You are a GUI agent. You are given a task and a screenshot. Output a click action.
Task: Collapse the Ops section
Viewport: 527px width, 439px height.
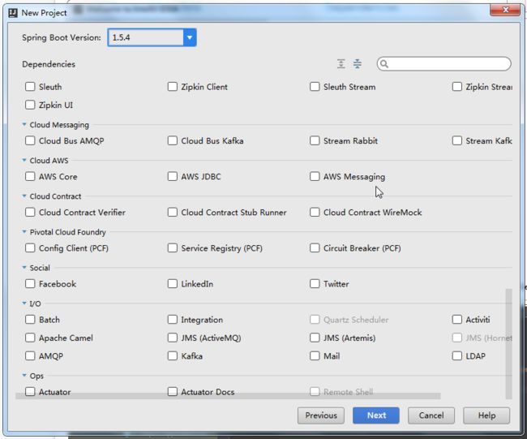24,375
